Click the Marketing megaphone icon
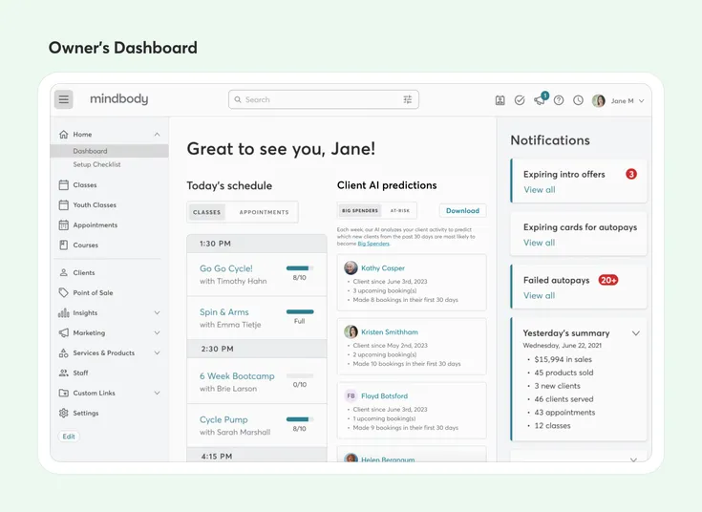Viewport: 702px width, 512px height. 64,332
